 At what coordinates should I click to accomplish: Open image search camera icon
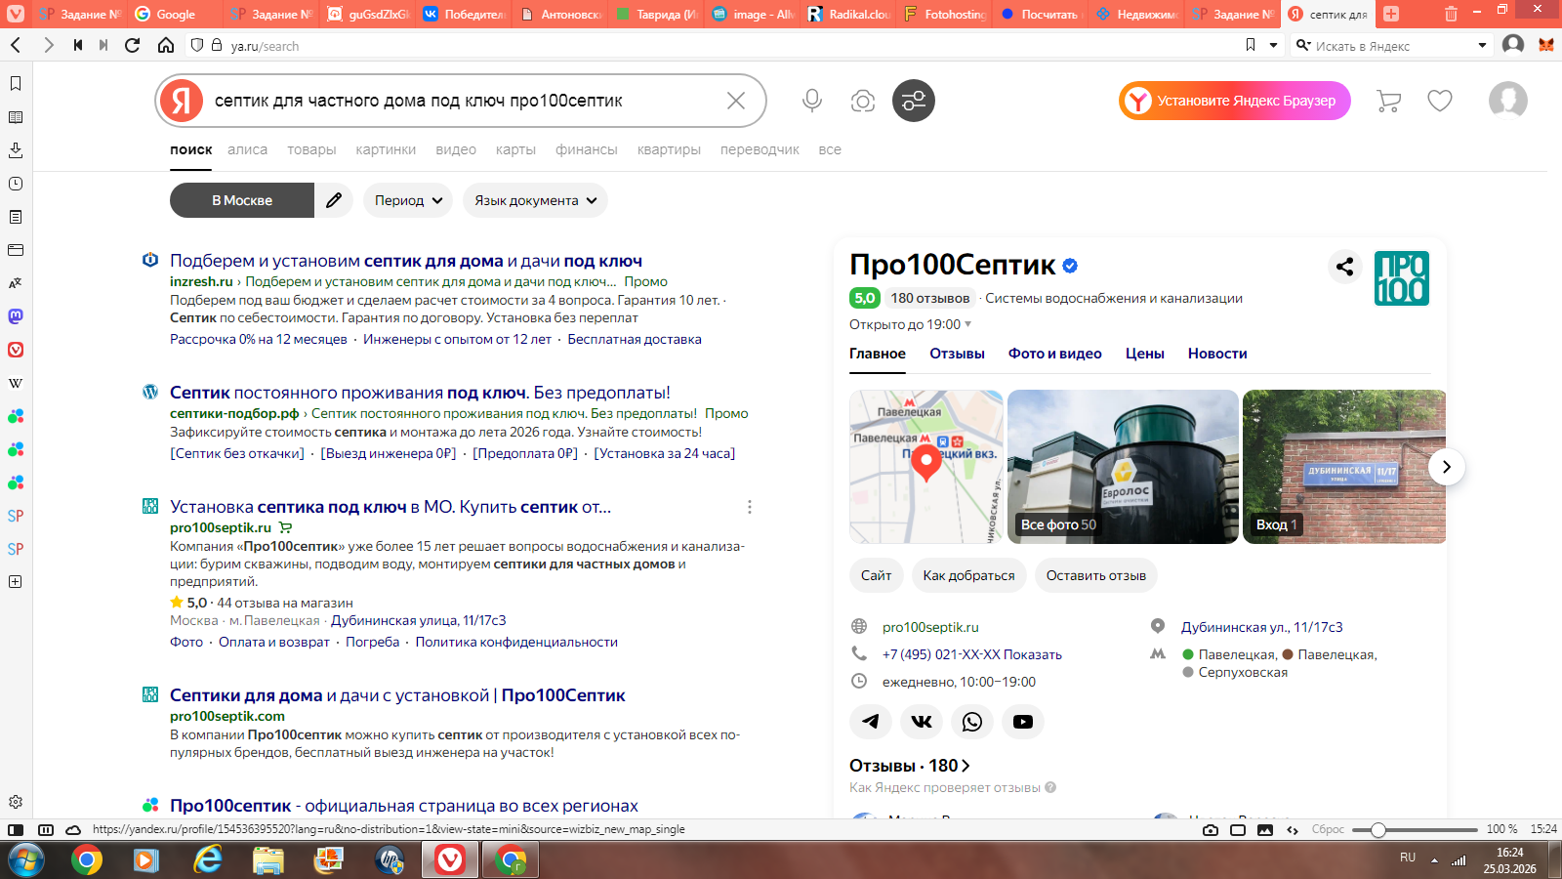[x=862, y=101]
